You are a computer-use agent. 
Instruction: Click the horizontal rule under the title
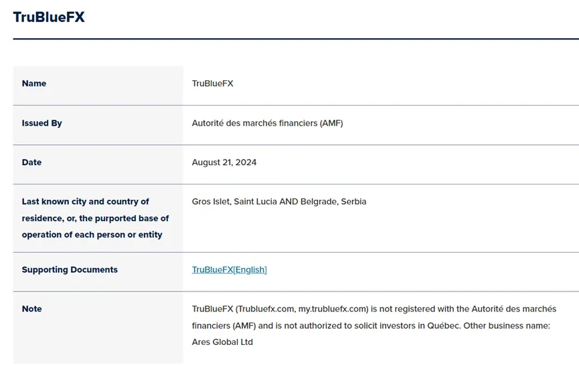[296, 39]
